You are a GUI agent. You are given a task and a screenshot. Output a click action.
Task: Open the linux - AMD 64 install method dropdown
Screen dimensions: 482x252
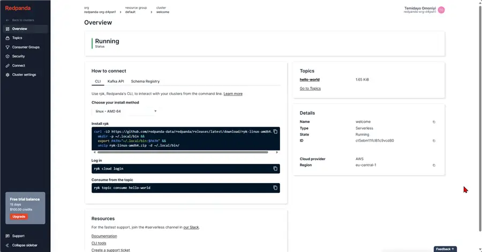(x=125, y=111)
